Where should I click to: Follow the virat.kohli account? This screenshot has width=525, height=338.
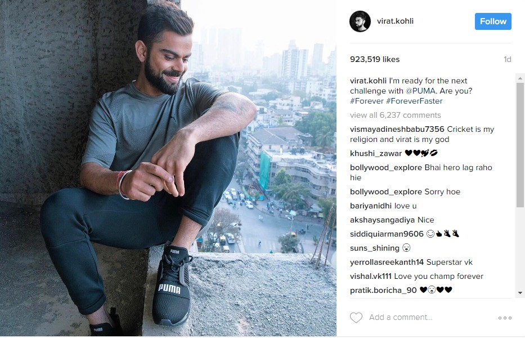pyautogui.click(x=493, y=21)
